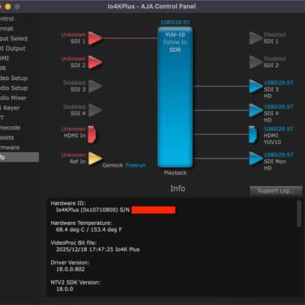
Task: Click the Genlock Freerun link
Action: (x=136, y=165)
